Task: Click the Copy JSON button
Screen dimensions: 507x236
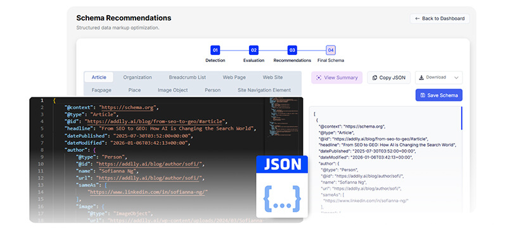Action: [x=388, y=77]
